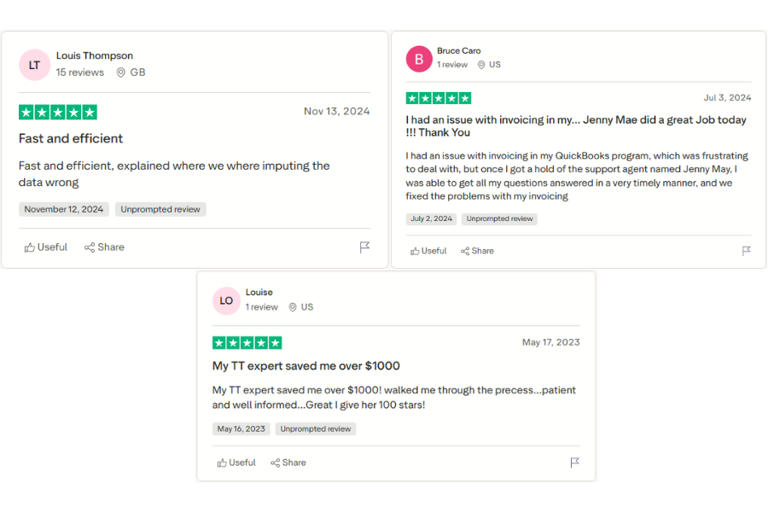The image size is (768, 512).
Task: Select Louis Thompson's LT avatar circle
Action: pos(34,64)
